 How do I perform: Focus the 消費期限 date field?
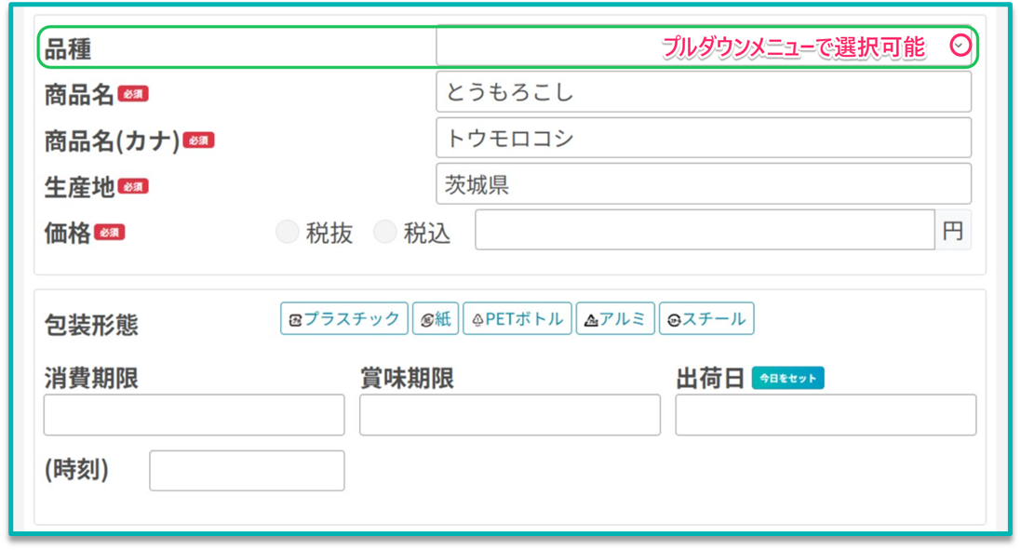[x=194, y=415]
